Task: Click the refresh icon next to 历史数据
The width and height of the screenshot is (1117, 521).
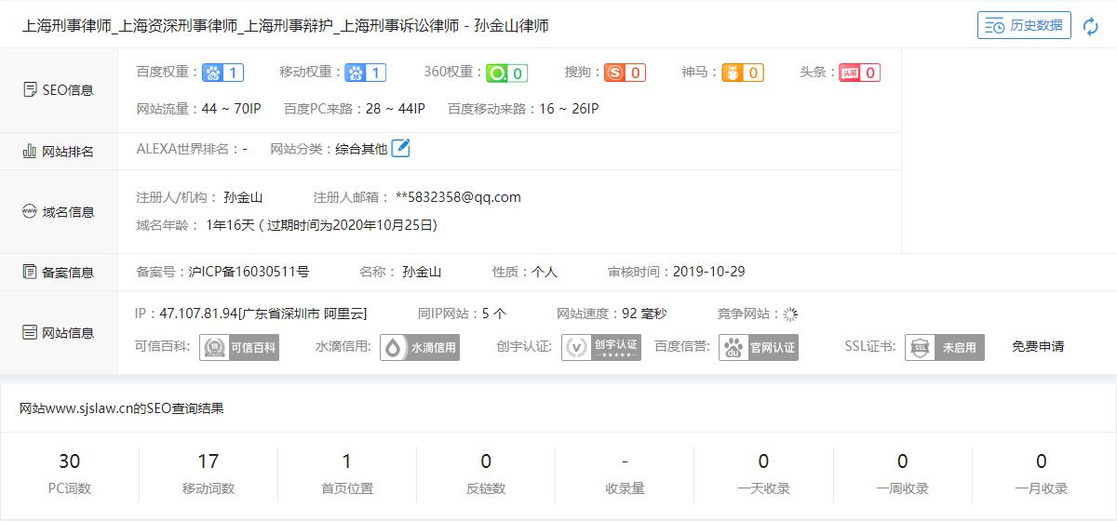Action: (1091, 26)
